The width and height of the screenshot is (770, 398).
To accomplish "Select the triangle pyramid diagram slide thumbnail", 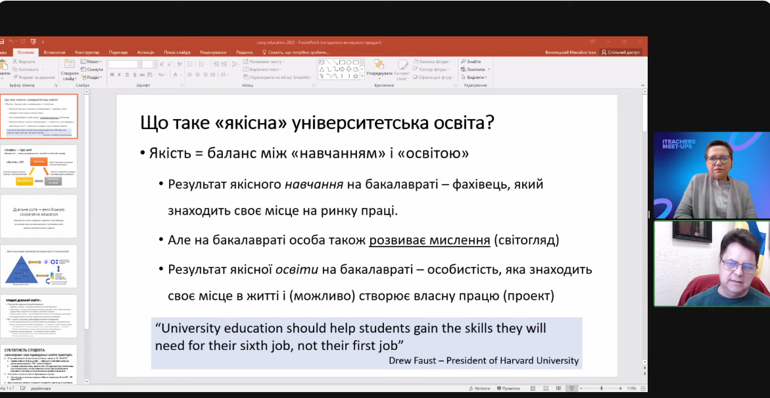I will 39,266.
